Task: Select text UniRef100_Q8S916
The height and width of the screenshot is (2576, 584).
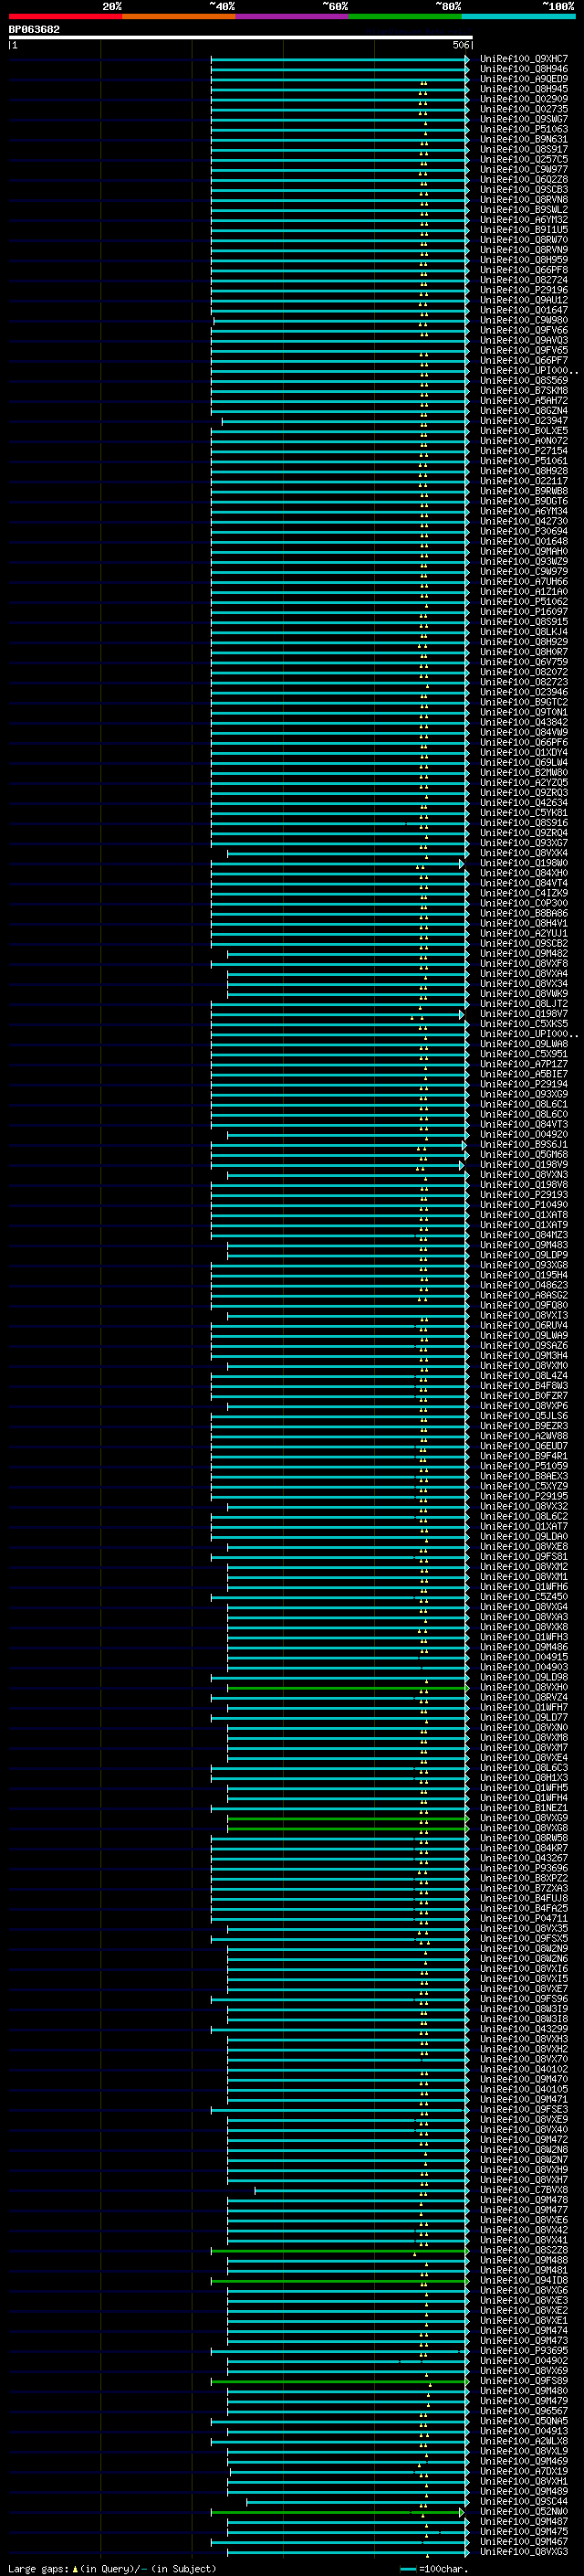Action: (x=524, y=823)
